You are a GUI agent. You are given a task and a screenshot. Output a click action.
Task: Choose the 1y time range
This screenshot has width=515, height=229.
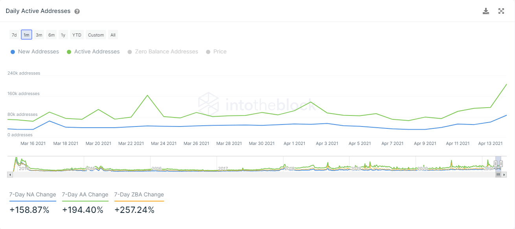(63, 35)
